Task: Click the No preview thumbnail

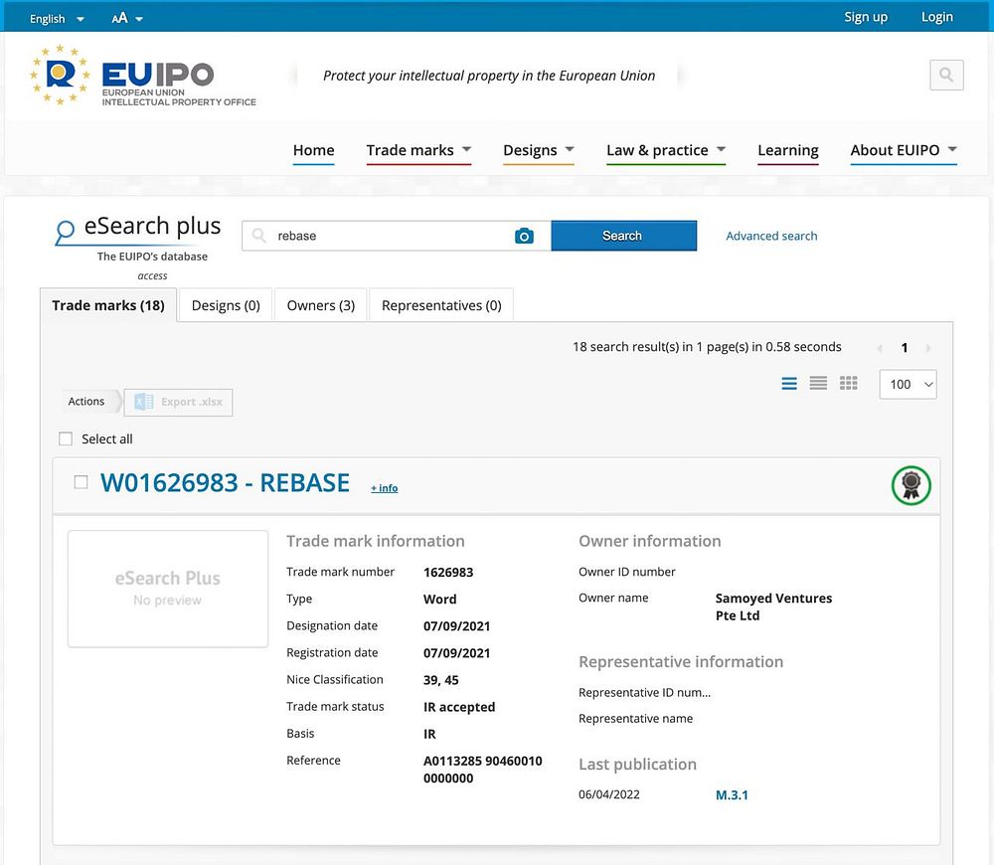Action: tap(168, 590)
